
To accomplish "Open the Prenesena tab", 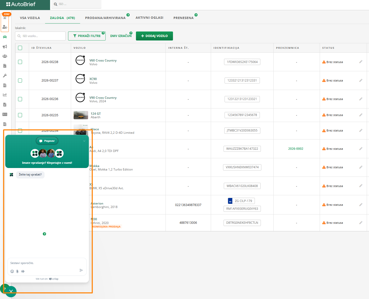I will click(x=183, y=18).
